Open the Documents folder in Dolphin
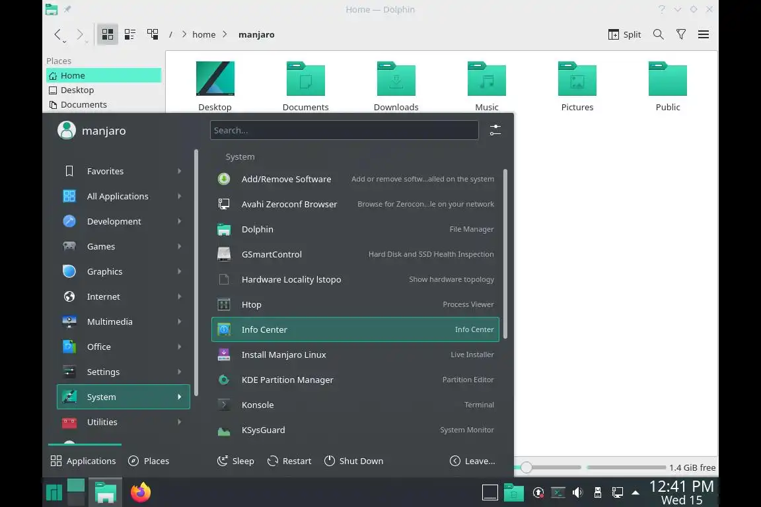761x507 pixels. tap(305, 86)
